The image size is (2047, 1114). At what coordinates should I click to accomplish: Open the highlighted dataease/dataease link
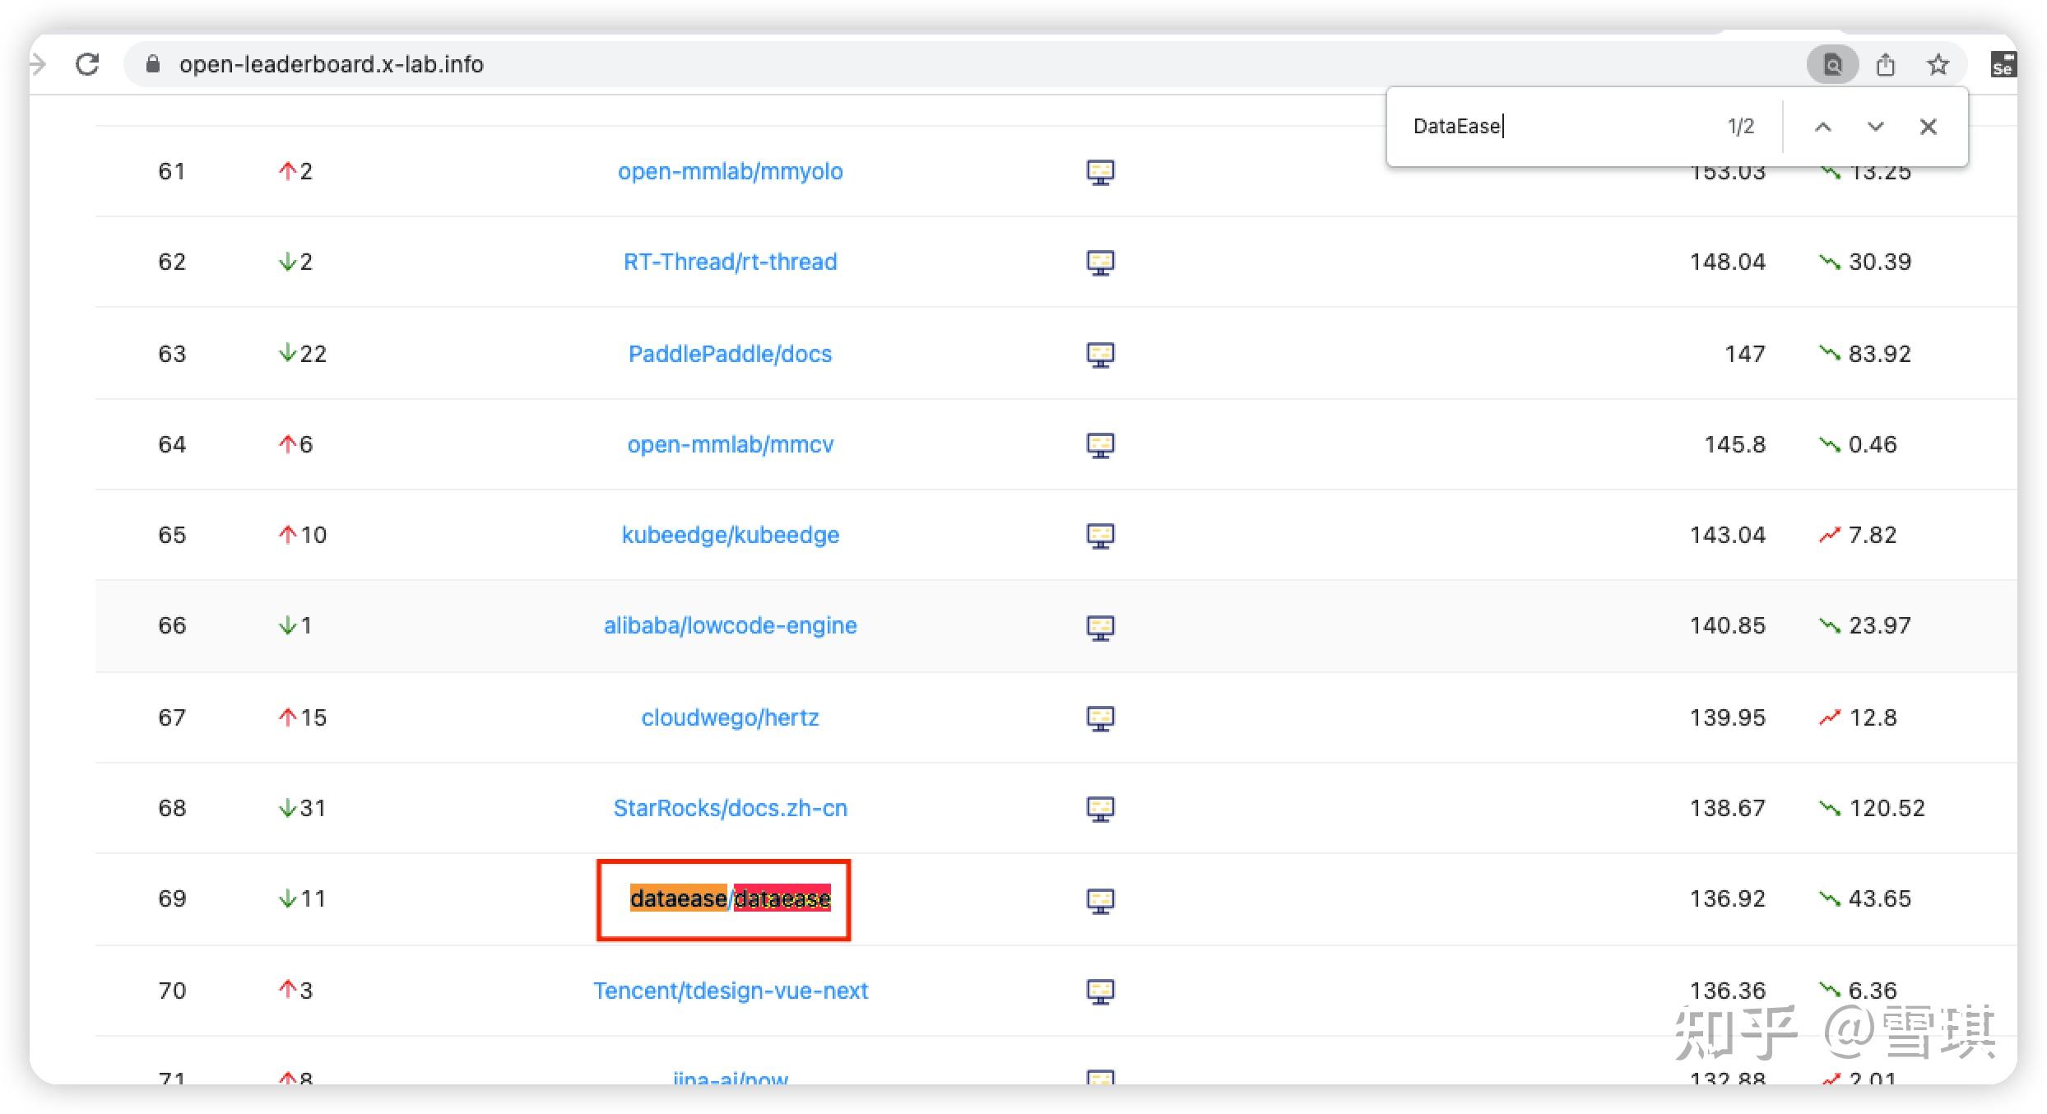730,898
